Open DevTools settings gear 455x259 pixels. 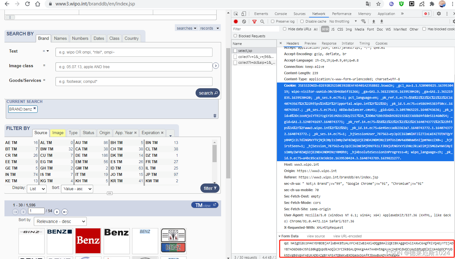(439, 14)
